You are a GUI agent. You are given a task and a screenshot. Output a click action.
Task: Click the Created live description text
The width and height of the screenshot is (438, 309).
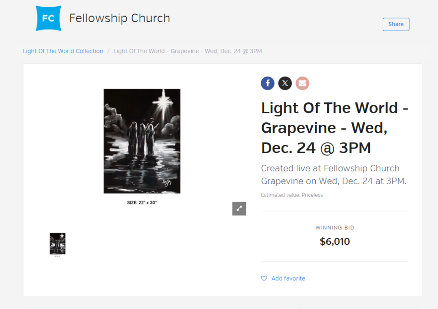(333, 175)
